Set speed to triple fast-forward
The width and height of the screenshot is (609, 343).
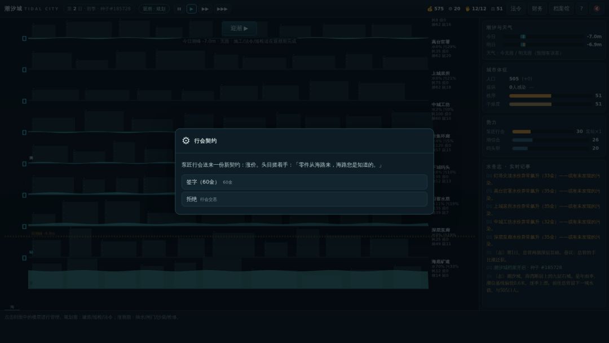click(222, 9)
